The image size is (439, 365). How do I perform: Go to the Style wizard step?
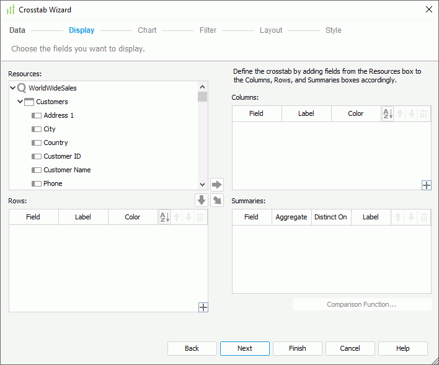[333, 30]
